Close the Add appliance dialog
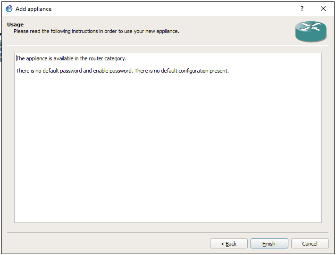Viewport: 336px width, 255px height. click(323, 8)
